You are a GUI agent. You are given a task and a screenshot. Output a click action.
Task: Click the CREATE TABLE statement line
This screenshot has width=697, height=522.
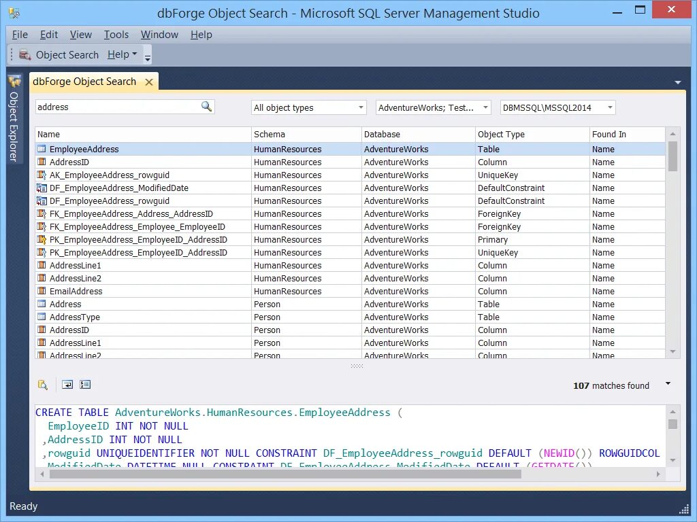(218, 413)
